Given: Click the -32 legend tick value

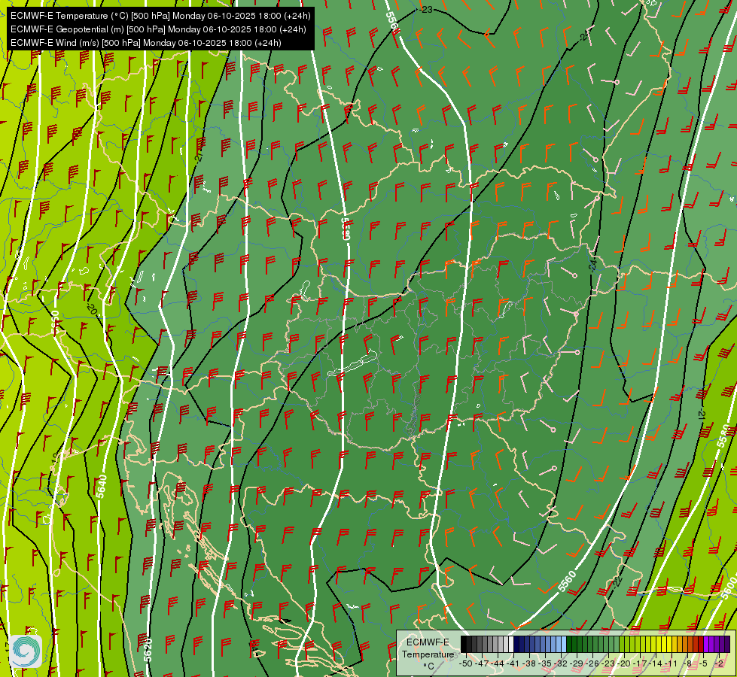Looking at the screenshot, I should [x=561, y=663].
